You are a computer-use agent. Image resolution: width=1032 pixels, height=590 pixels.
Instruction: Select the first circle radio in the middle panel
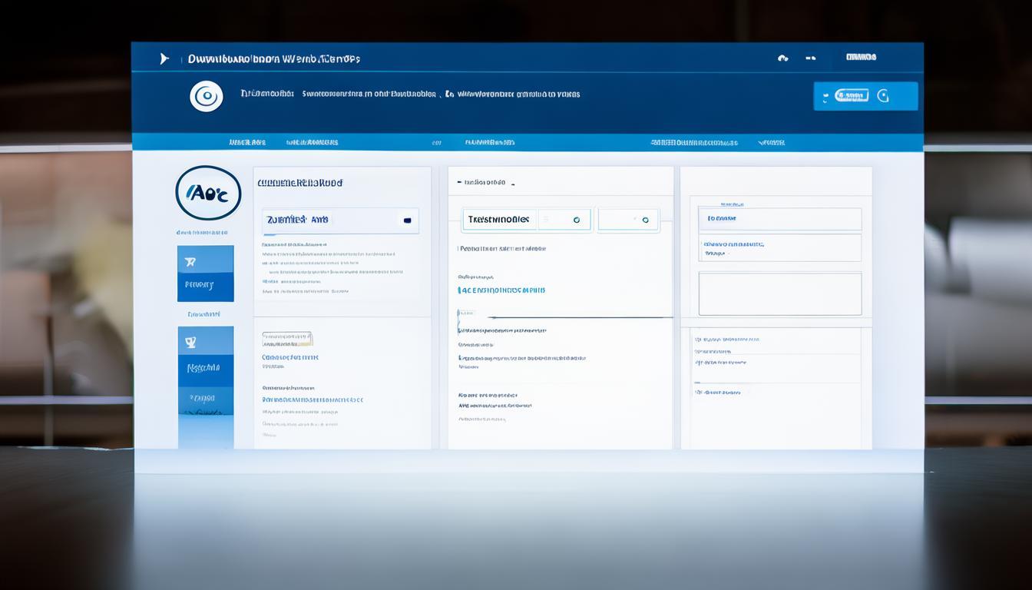[x=576, y=220]
